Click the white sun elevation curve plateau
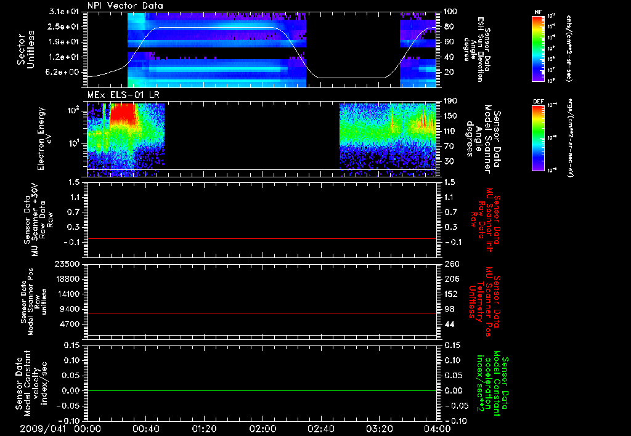This screenshot has width=631, height=436. tap(215, 27)
